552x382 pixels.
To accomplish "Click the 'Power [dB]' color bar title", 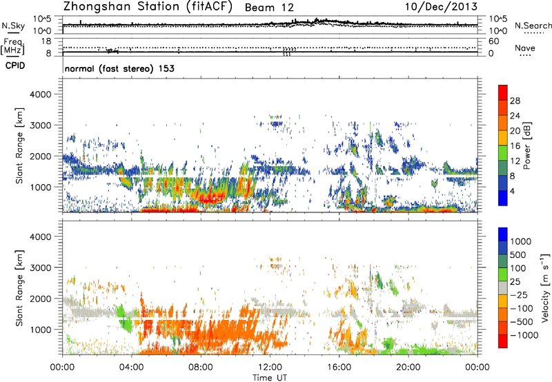I will click(526, 145).
